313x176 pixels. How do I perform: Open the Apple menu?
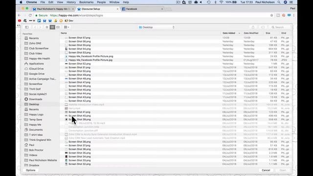21,2
